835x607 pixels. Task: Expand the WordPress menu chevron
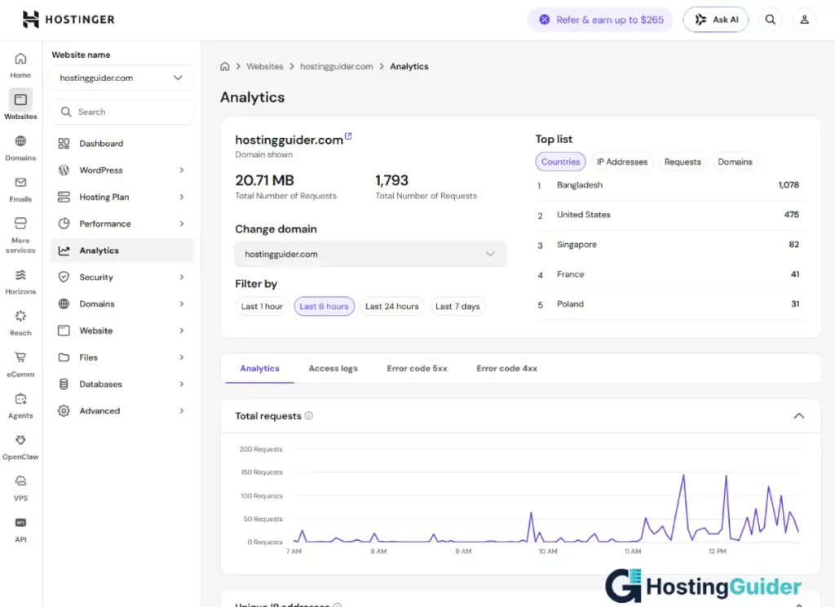coord(182,170)
